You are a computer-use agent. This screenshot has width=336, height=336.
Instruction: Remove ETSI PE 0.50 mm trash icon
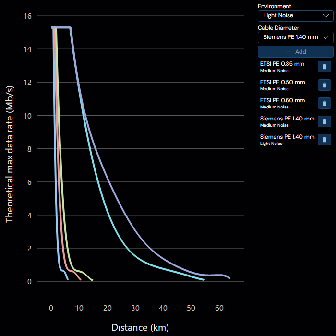pyautogui.click(x=324, y=85)
